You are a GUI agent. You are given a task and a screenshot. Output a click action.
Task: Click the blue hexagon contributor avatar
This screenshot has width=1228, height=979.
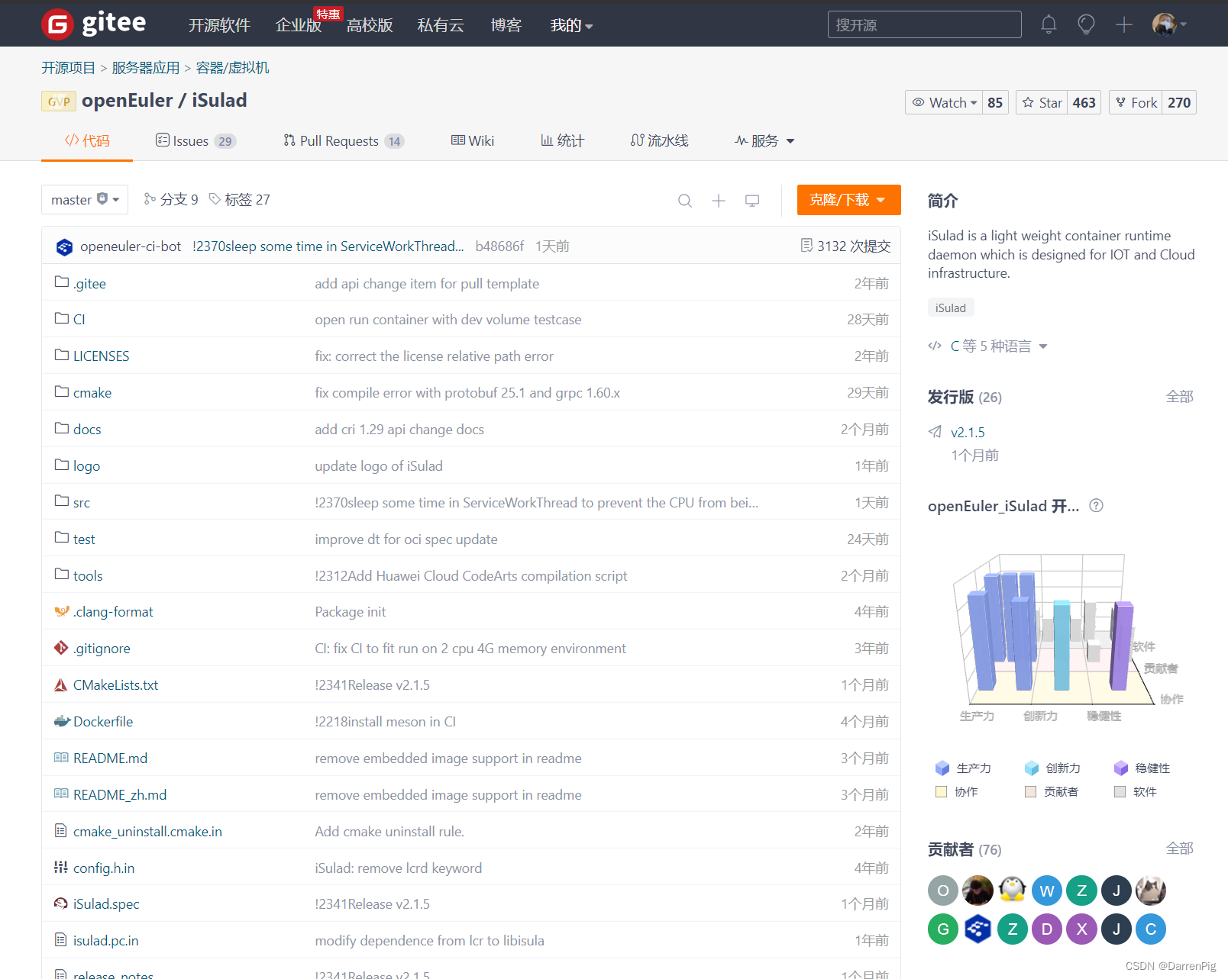pos(978,929)
